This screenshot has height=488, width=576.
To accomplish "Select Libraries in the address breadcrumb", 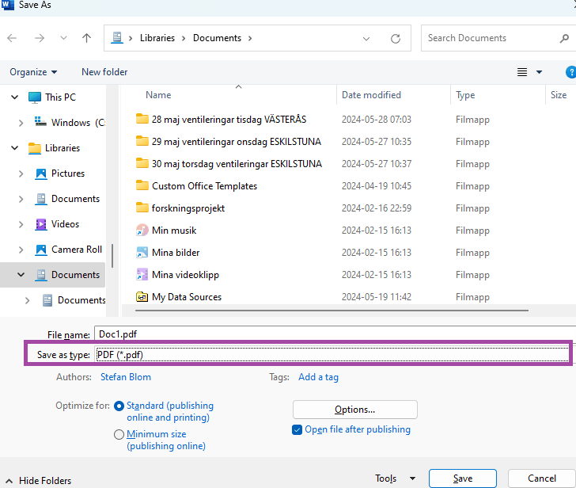I will [x=157, y=38].
